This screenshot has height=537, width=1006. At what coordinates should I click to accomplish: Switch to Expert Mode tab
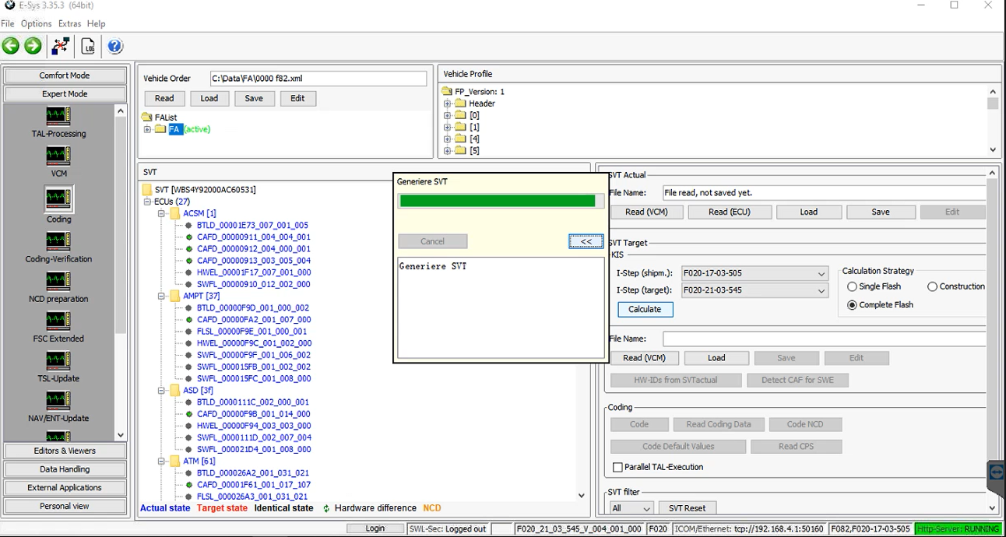[65, 94]
